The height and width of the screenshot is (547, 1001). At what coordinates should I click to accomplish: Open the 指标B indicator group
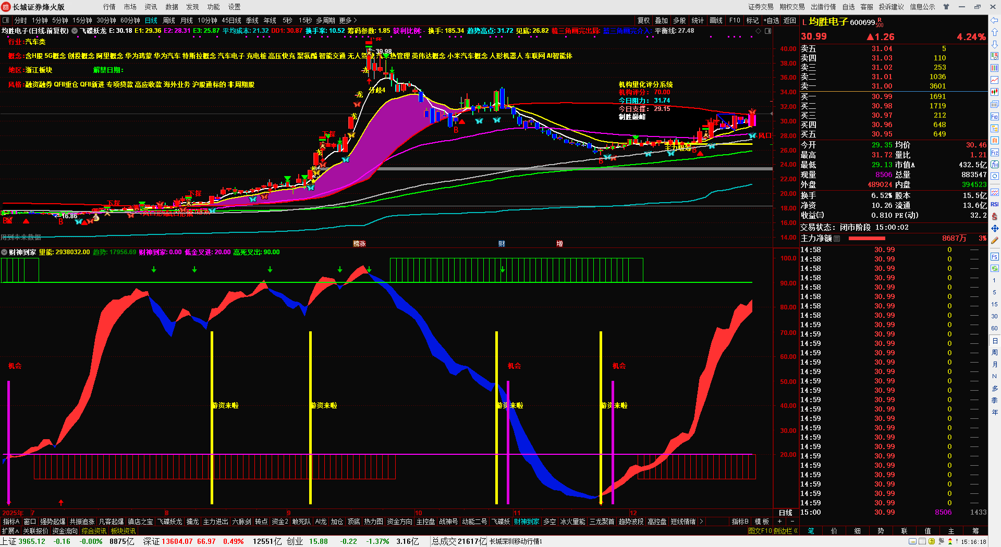pyautogui.click(x=740, y=521)
